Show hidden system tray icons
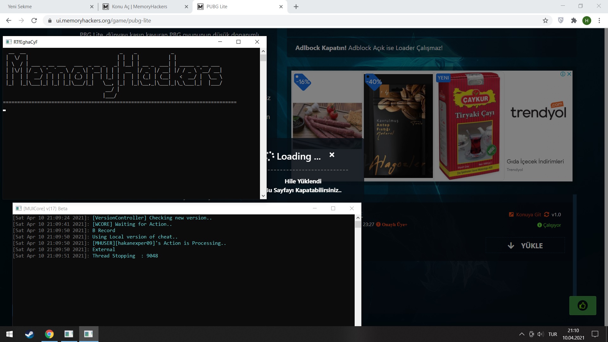 (522, 334)
